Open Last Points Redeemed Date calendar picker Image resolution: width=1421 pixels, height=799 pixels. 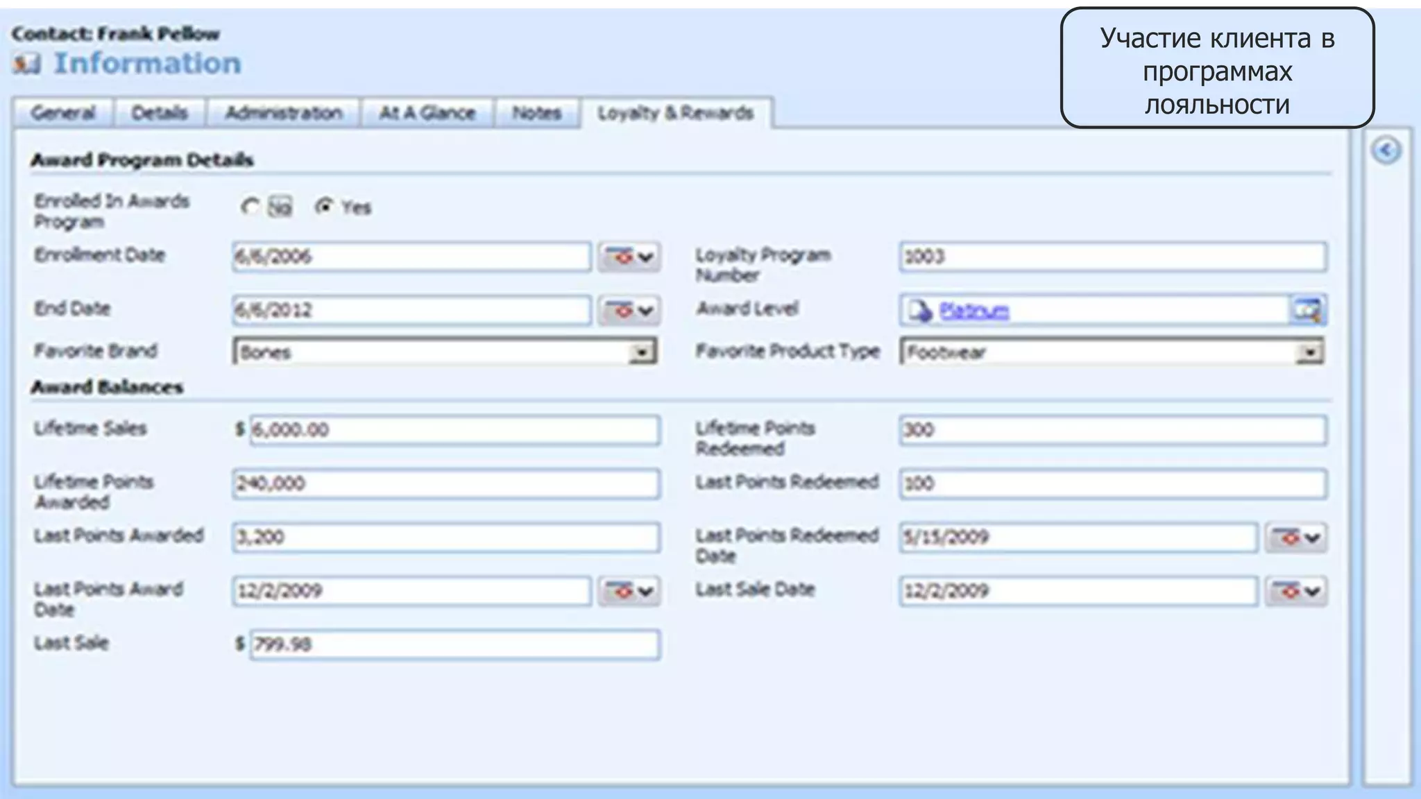pos(1295,538)
